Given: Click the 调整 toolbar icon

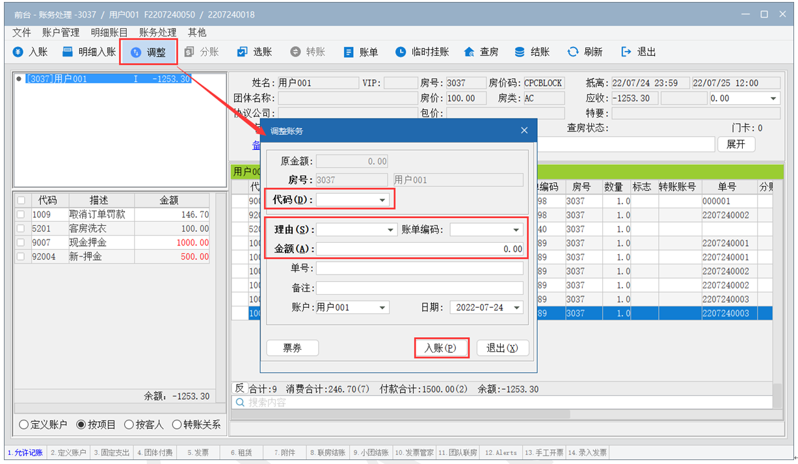Looking at the screenshot, I should click(x=136, y=53).
